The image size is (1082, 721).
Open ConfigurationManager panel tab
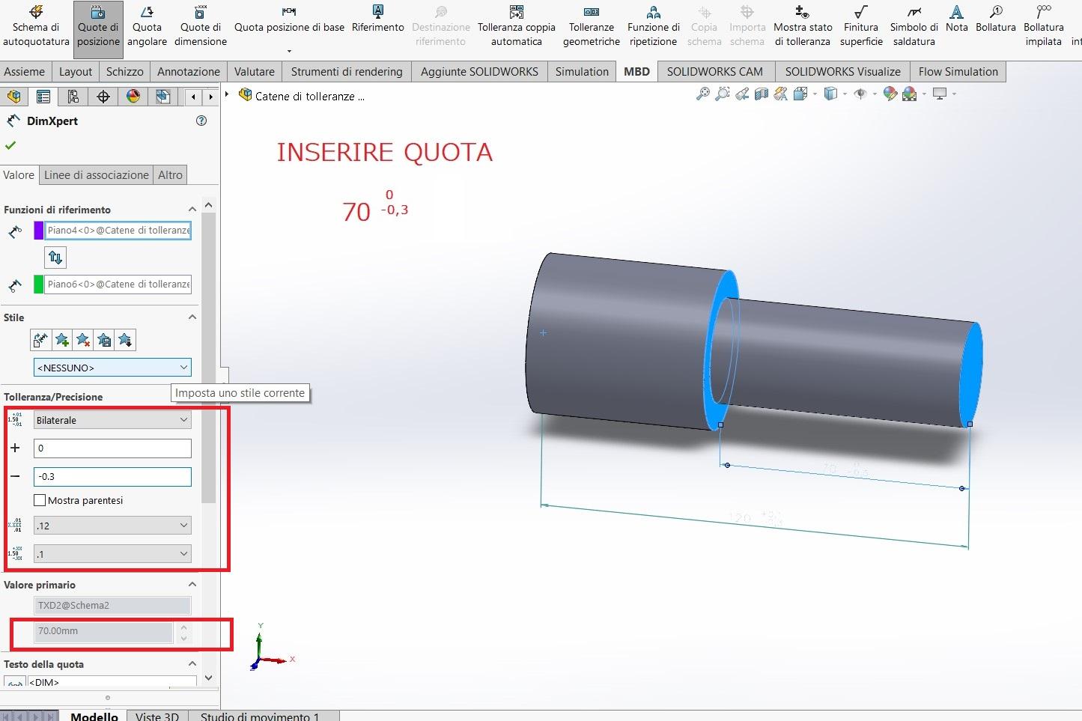73,96
